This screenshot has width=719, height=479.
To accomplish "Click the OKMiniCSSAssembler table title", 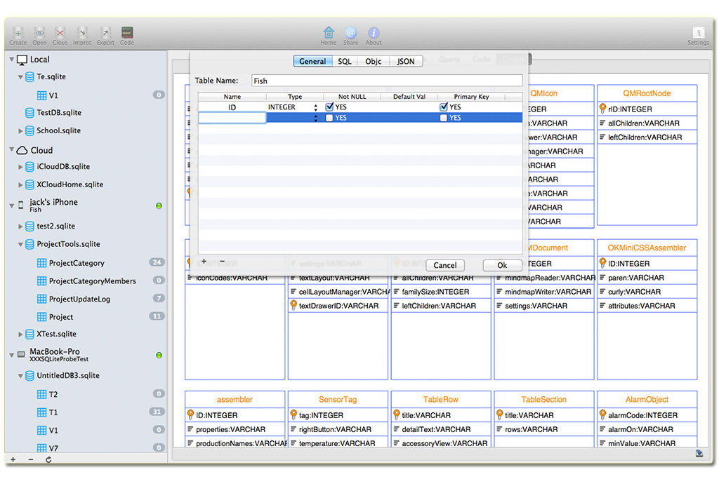I will coord(647,248).
